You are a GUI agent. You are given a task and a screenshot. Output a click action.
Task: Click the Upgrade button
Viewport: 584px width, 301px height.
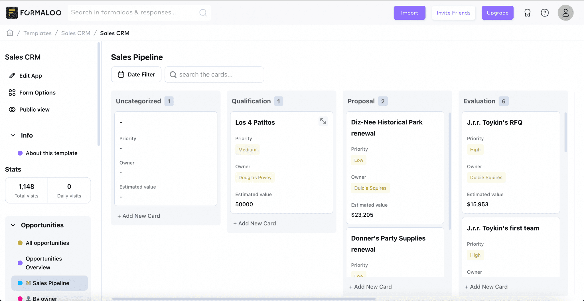coord(497,13)
